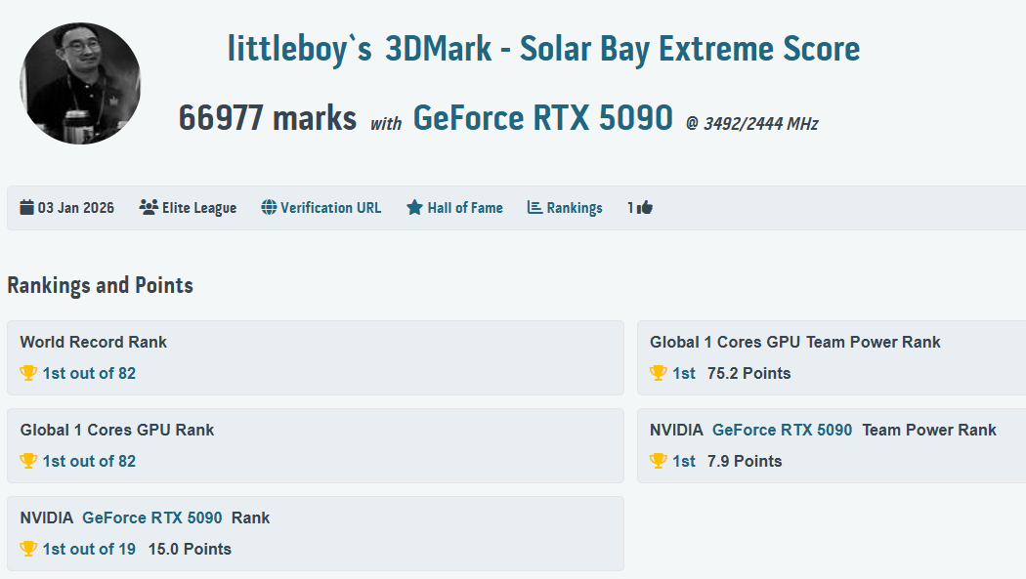The image size is (1026, 579).
Task: Select the Elite League members icon
Action: [149, 207]
